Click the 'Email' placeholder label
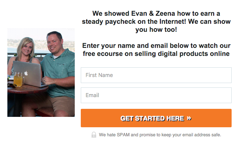Viewport: 241px width, 146px height. (93, 95)
